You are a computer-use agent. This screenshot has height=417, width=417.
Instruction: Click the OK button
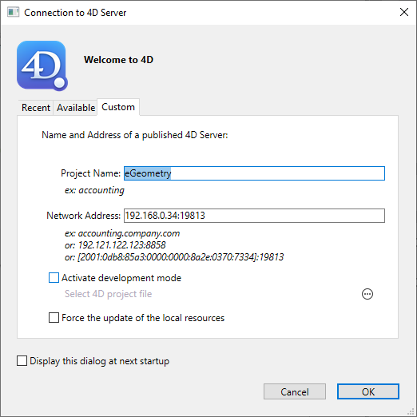(x=368, y=391)
